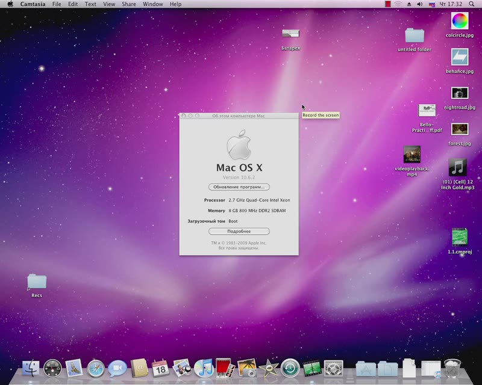Viewport: 482px width, 385px height.
Task: Open the Trash in the dock
Action: (452, 368)
